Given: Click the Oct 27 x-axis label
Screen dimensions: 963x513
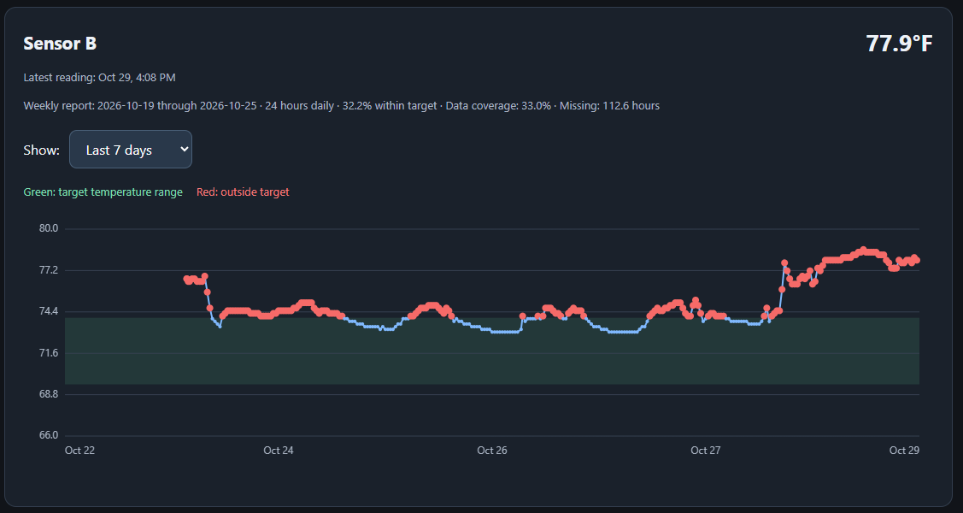Looking at the screenshot, I should [x=706, y=451].
